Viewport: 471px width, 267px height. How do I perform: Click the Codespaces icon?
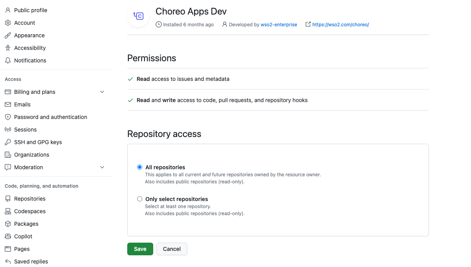pos(8,211)
